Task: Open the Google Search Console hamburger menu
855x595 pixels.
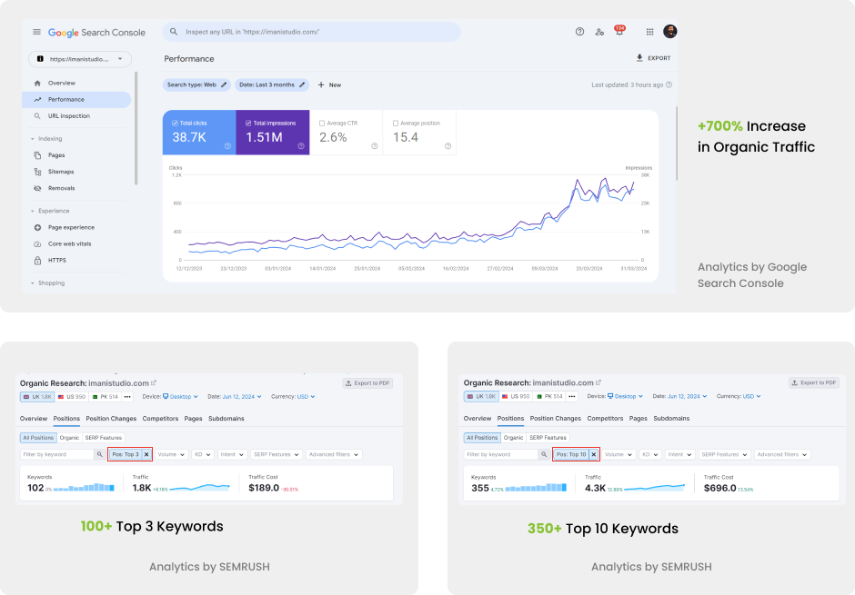Action: [x=36, y=32]
